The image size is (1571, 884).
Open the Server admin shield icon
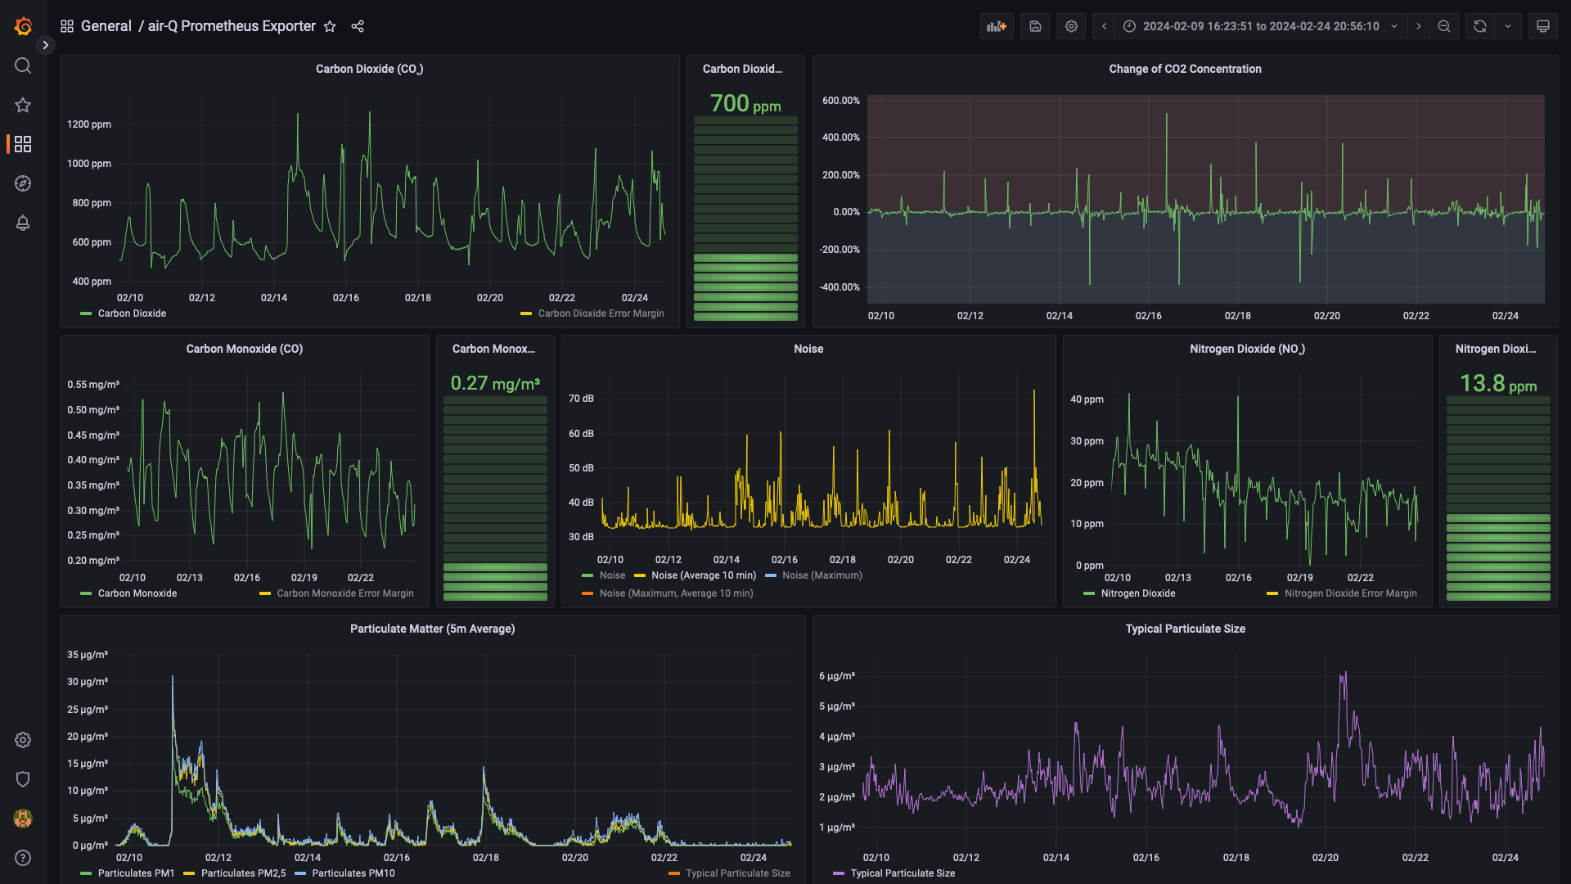[23, 779]
